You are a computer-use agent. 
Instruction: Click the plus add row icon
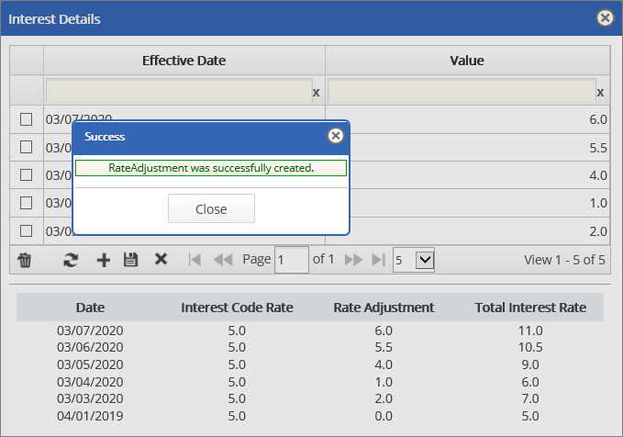tap(103, 260)
